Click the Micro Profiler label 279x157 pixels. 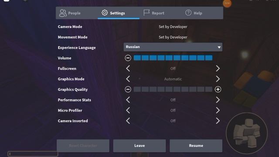point(70,110)
